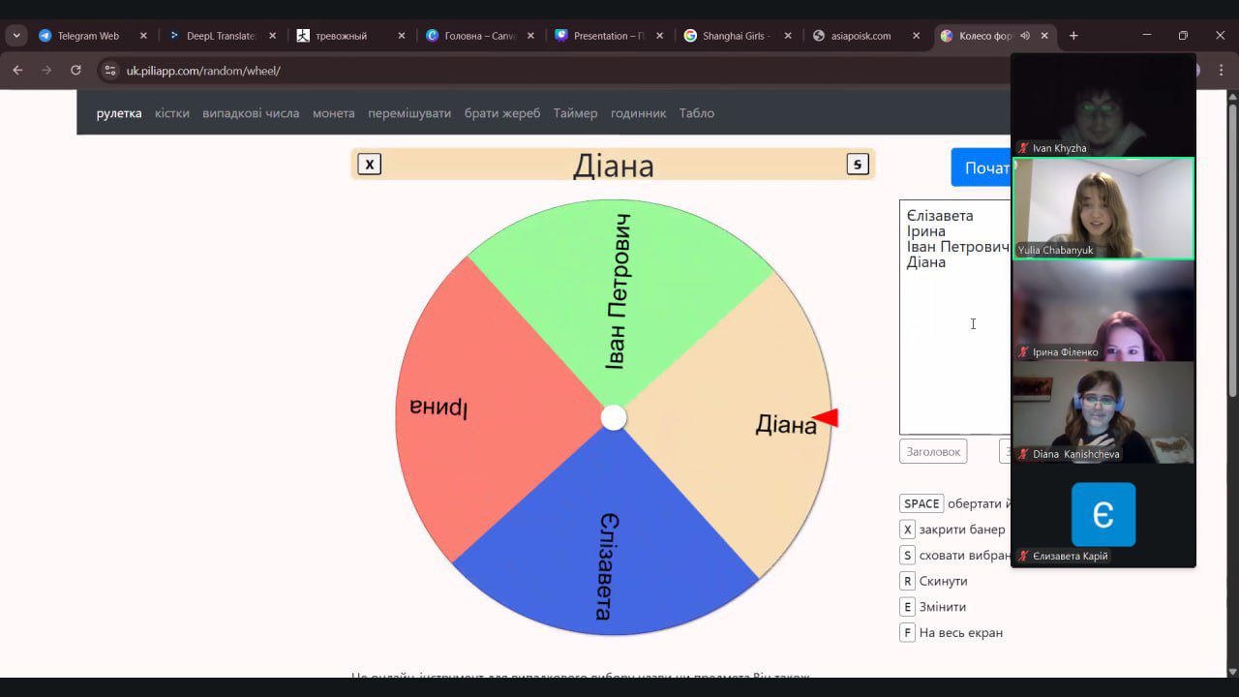Image resolution: width=1239 pixels, height=697 pixels.
Task: Click the white center hub of the wheel
Action: 614,417
